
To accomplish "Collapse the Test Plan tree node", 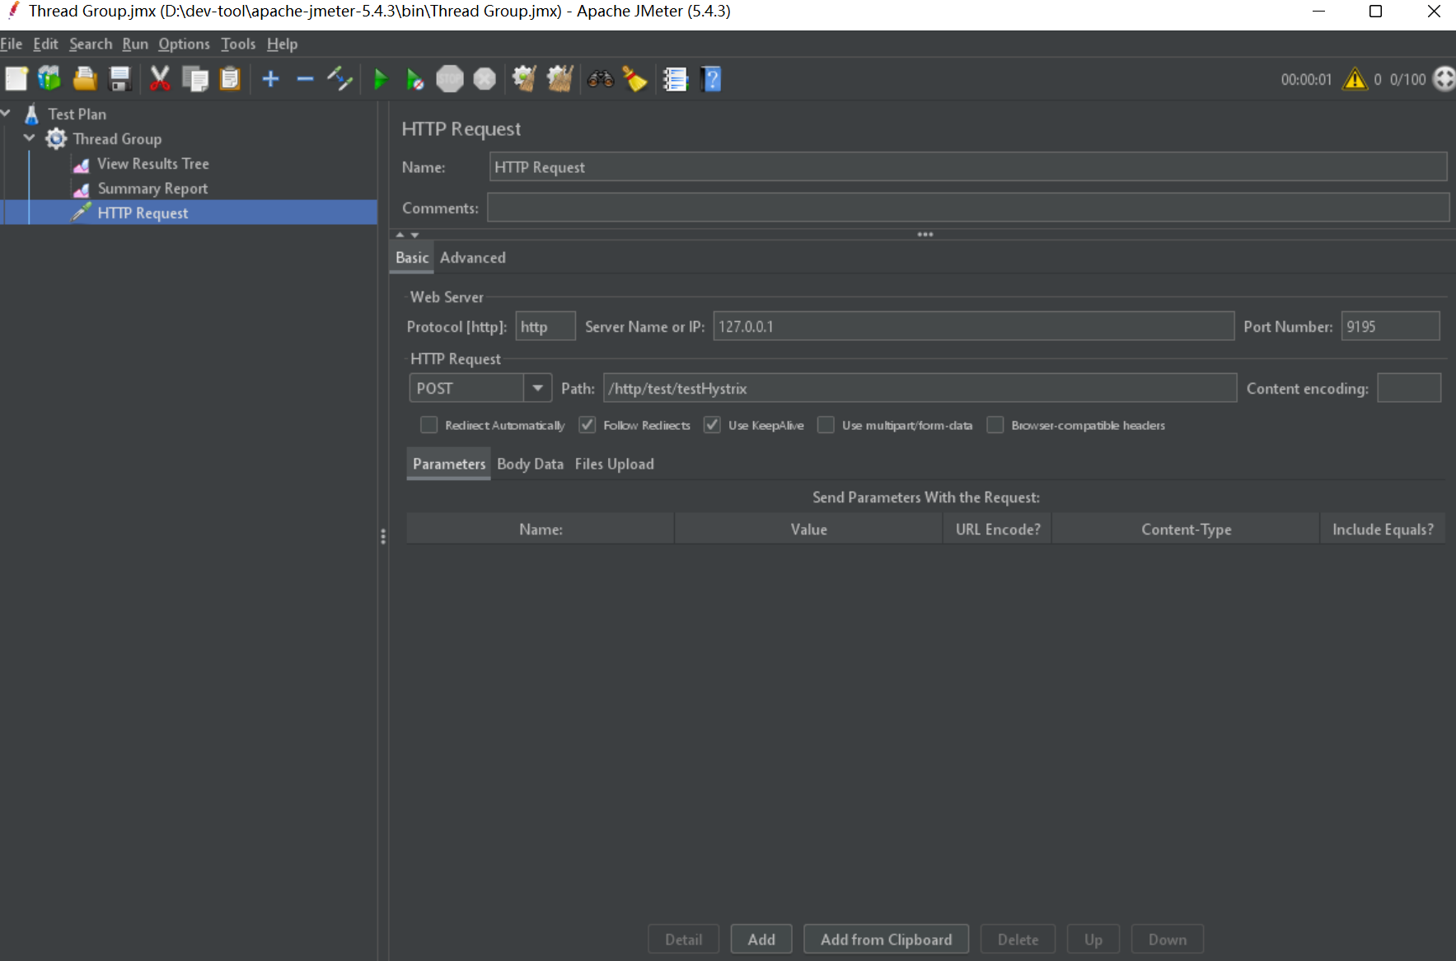I will click(x=6, y=114).
